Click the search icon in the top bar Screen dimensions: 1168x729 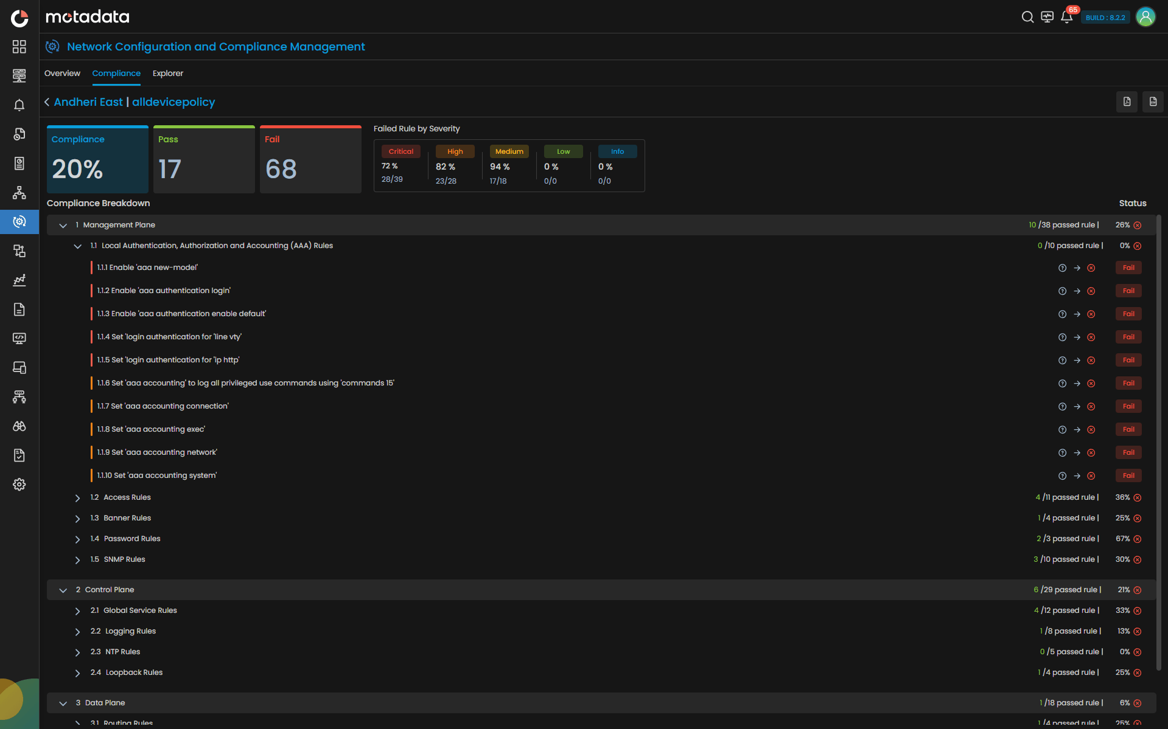1027,17
